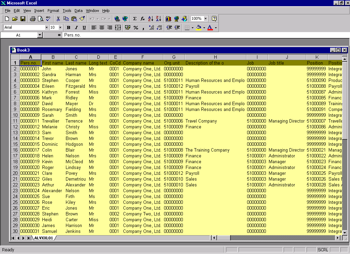
Task: Click the Undo arrow icon
Action: (x=92, y=19)
